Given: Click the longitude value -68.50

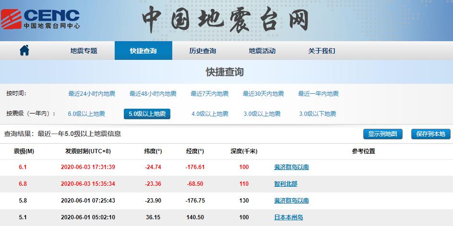Looking at the screenshot, I should (x=195, y=184).
